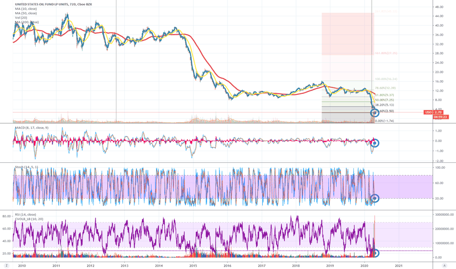Screen dimensions: 456x269
Task: Select the Stoch (14, 5, 1) legend
Action: pos(26,167)
